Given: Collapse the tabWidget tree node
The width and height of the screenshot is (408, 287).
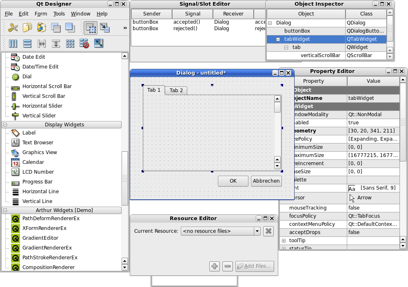Looking at the screenshot, I should tap(278, 39).
